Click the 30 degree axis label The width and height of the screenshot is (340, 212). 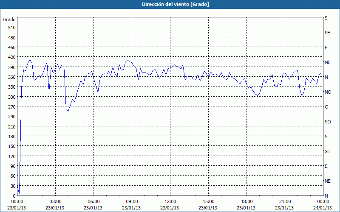point(13,186)
